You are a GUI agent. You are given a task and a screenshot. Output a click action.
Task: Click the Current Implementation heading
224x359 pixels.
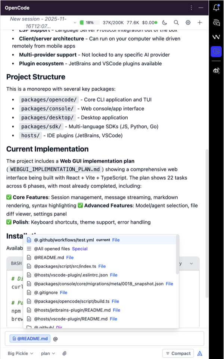point(47,149)
